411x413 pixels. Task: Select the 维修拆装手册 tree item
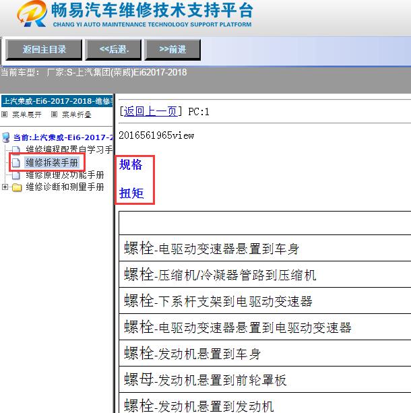click(x=52, y=162)
